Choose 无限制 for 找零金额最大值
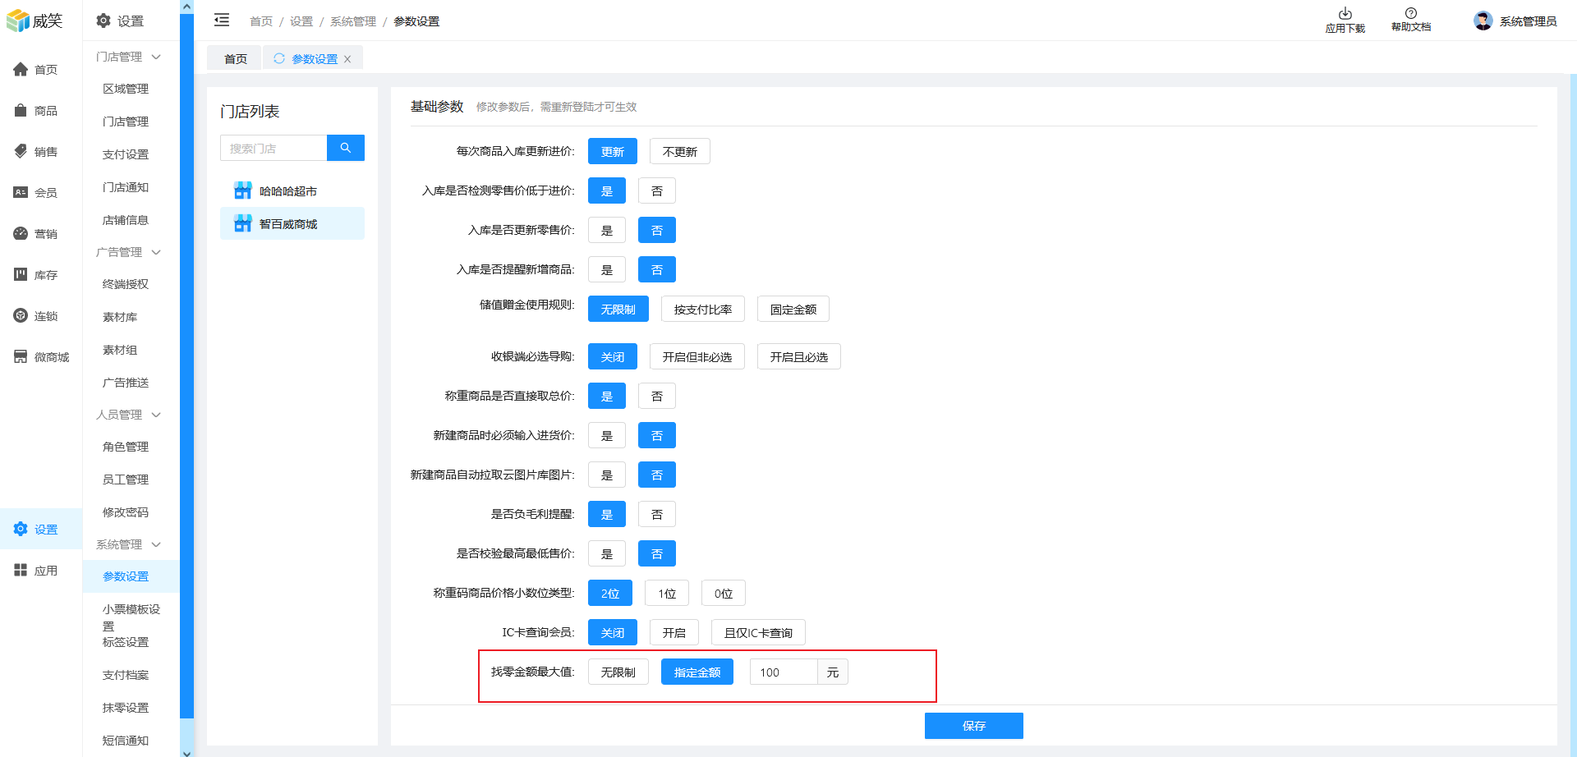The width and height of the screenshot is (1577, 757). tap(618, 672)
